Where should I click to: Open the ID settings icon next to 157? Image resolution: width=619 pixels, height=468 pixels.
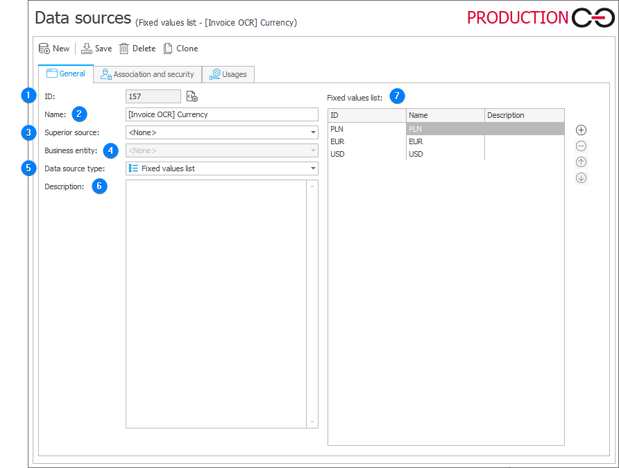point(192,96)
